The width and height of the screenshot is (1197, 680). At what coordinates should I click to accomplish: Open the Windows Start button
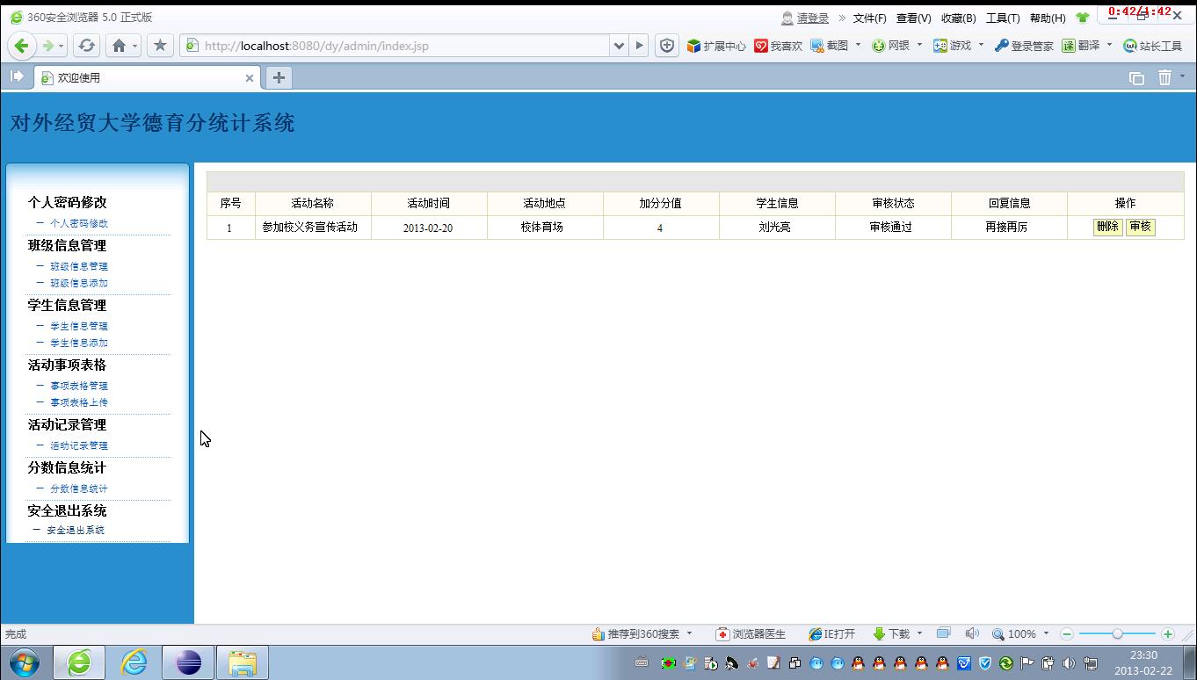[24, 662]
